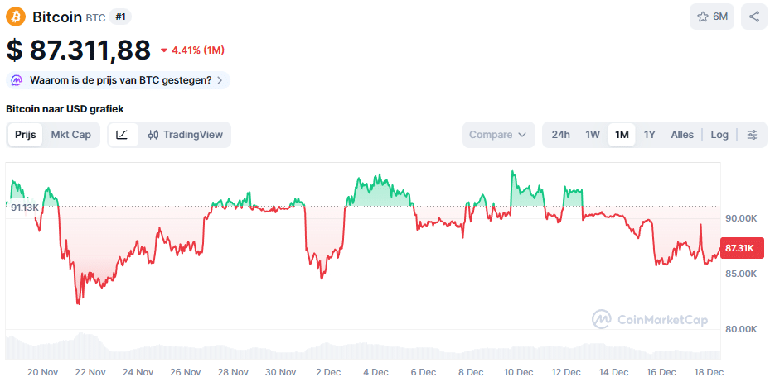Open chart settings sliders icon
Viewport: 770px width, 377px height.
pos(752,135)
